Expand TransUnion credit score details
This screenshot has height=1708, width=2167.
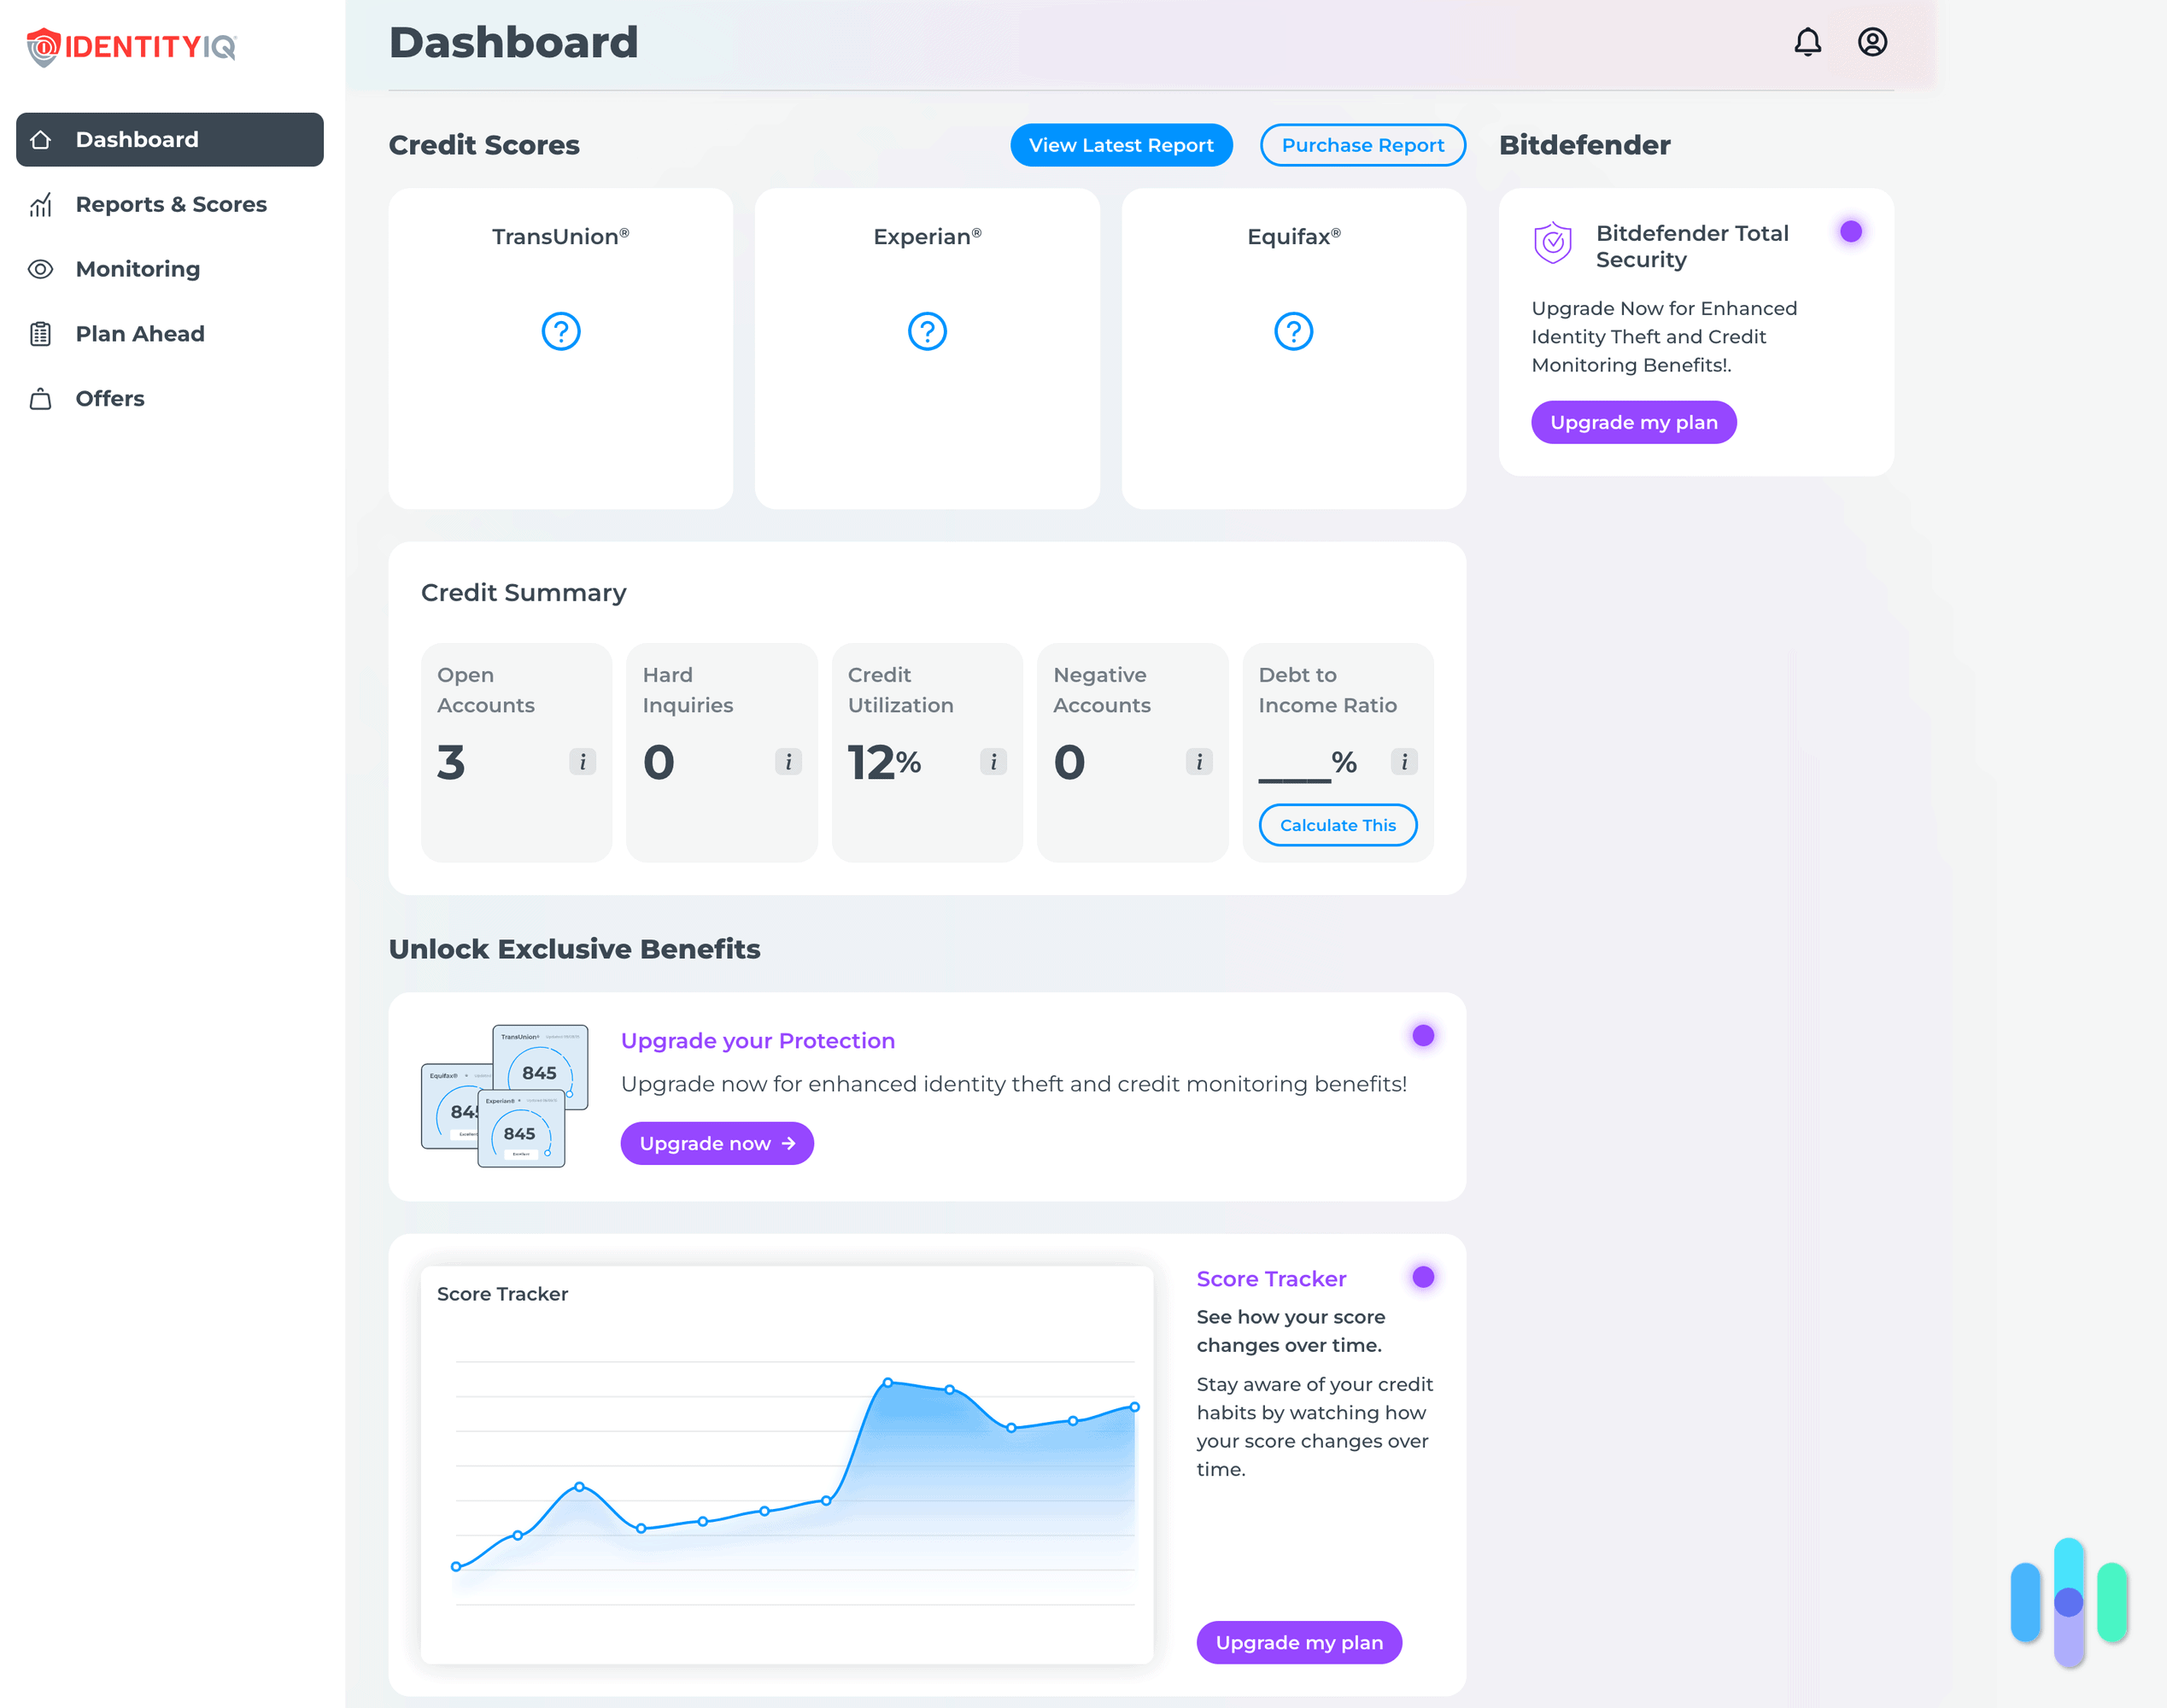[x=559, y=329]
